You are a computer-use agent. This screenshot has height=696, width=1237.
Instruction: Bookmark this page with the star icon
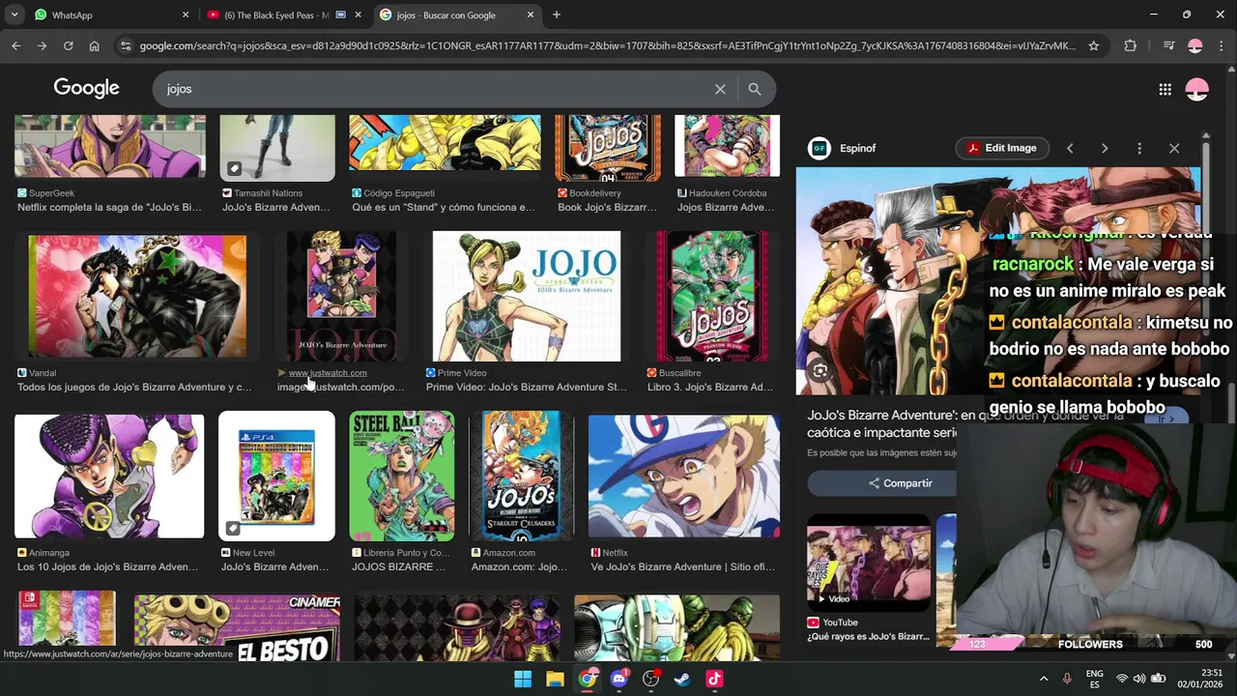(1094, 45)
